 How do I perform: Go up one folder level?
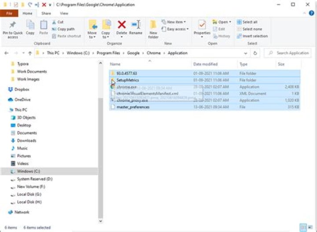(30, 53)
